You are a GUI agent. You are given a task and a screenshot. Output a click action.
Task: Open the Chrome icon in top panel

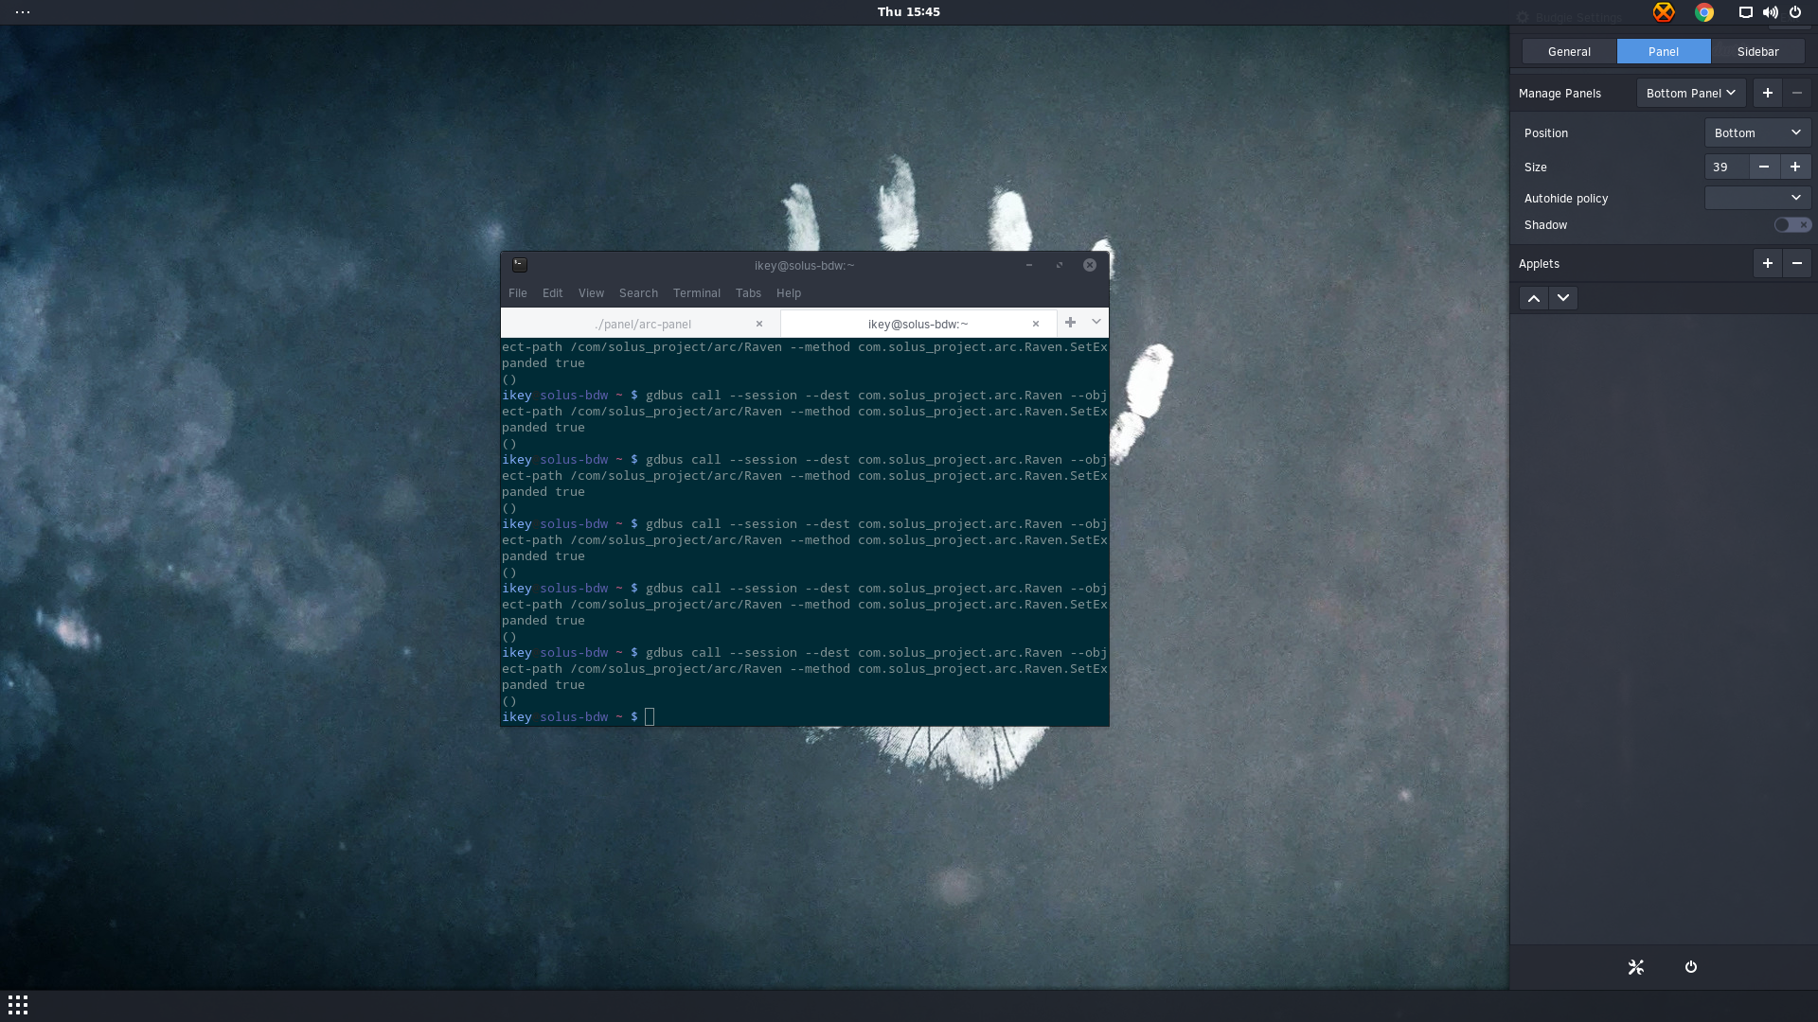point(1704,12)
